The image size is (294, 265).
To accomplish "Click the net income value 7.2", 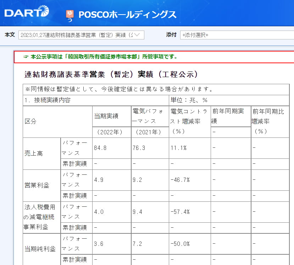I will (137, 244).
